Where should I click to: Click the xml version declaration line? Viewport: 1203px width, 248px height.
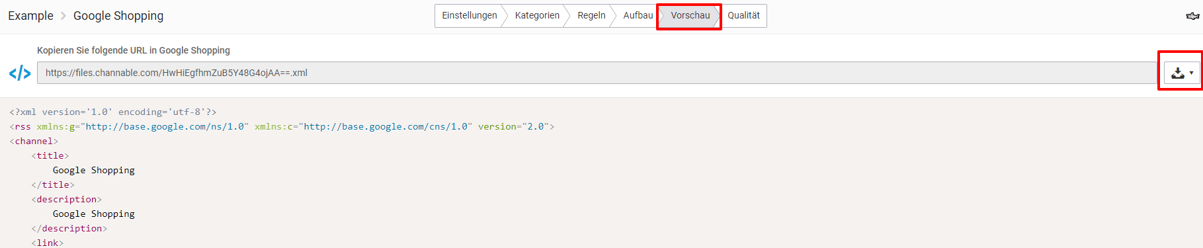coord(113,112)
